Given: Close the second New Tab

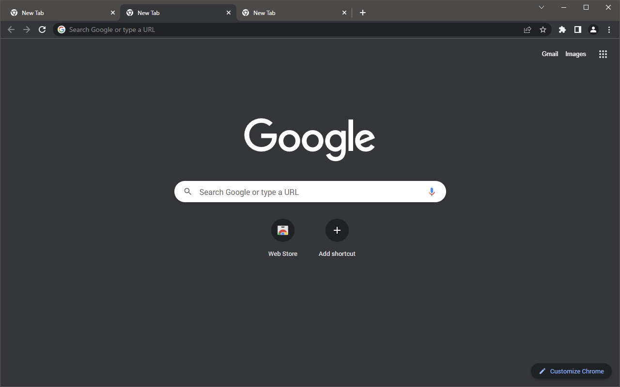Looking at the screenshot, I should 229,13.
